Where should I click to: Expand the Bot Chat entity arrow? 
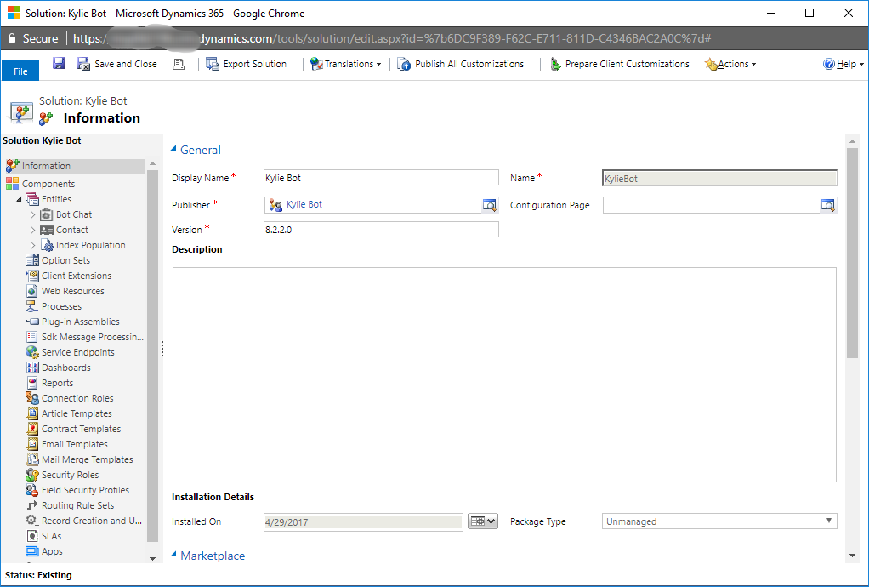pyautogui.click(x=32, y=214)
